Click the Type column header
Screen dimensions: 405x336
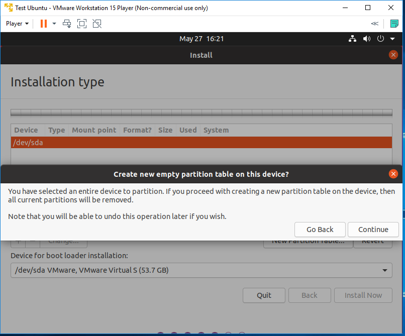(57, 130)
